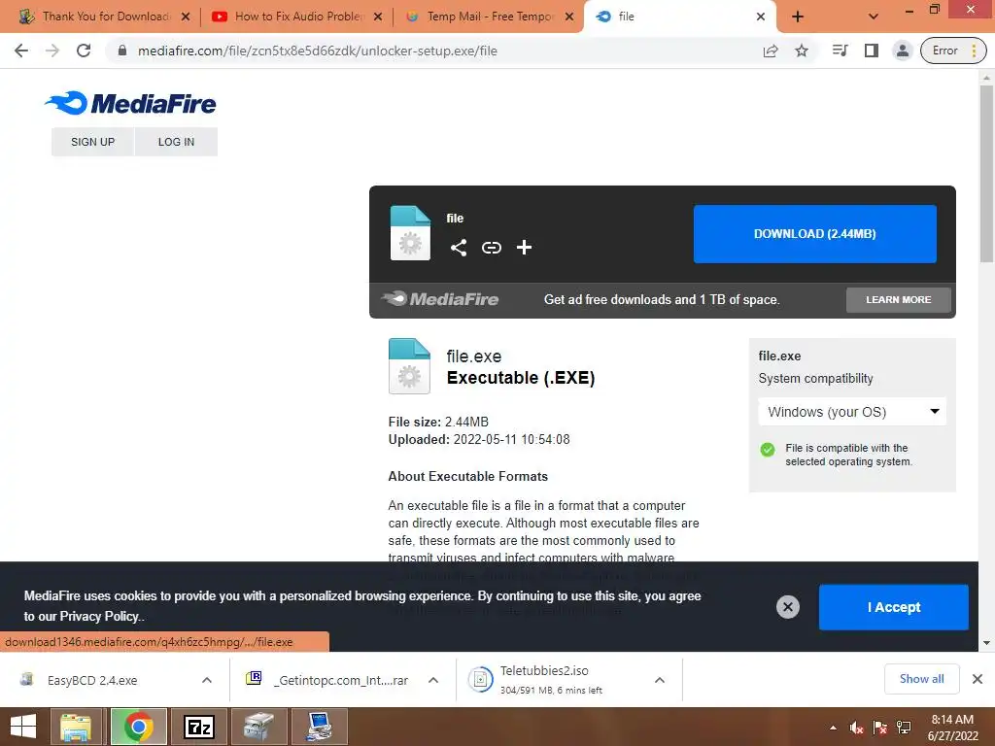Close the YouTube audio problem tab
This screenshot has height=746, width=995.
[x=378, y=17]
